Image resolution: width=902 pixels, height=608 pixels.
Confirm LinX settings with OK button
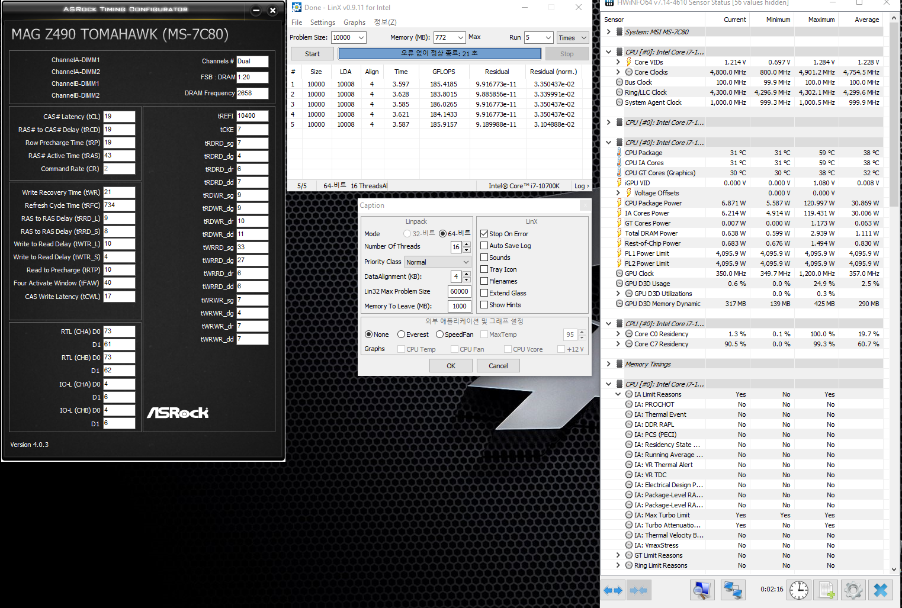click(451, 366)
